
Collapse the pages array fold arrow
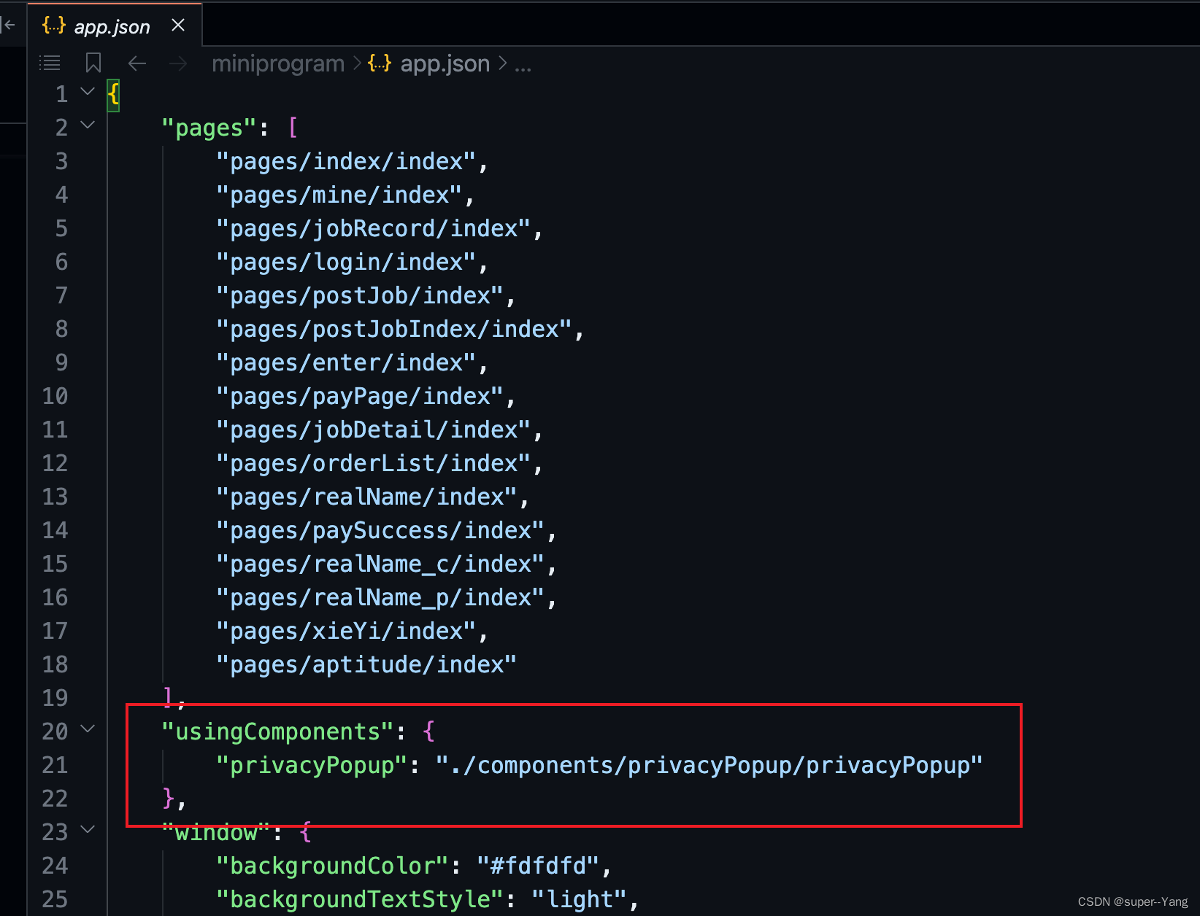tap(88, 125)
